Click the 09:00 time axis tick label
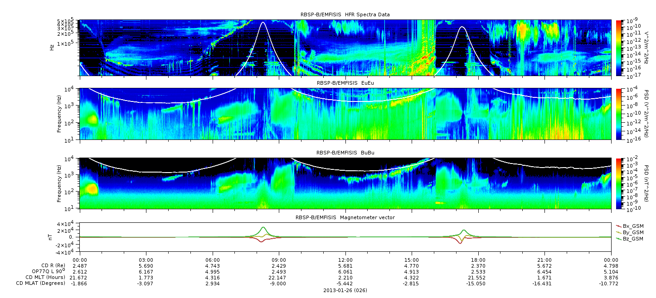Image resolution: width=656 pixels, height=298 pixels. pos(279,260)
